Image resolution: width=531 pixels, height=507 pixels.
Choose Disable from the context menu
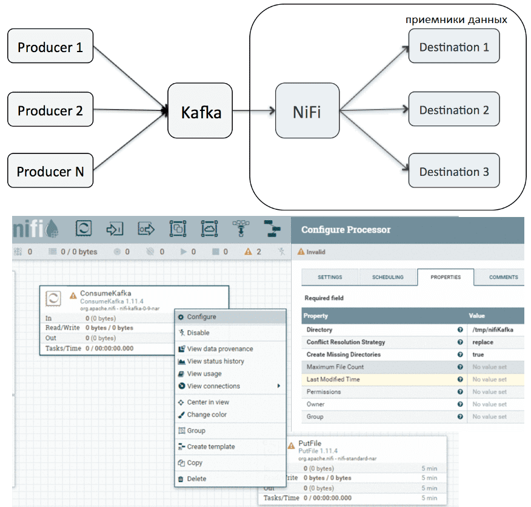click(230, 333)
